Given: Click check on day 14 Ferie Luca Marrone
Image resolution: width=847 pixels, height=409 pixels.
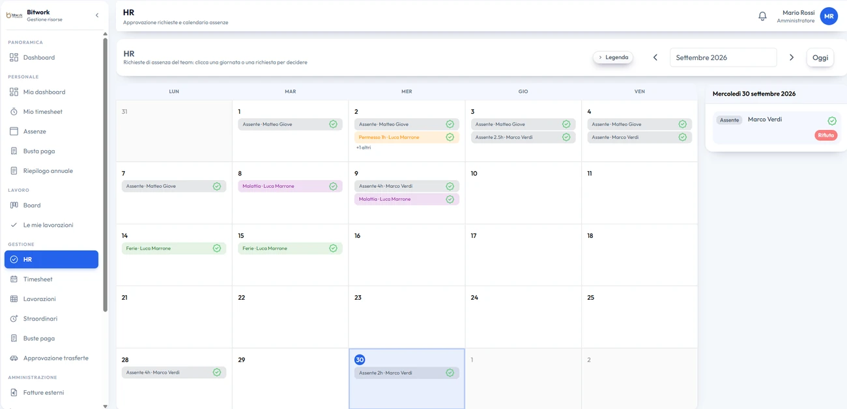Looking at the screenshot, I should click(x=217, y=248).
